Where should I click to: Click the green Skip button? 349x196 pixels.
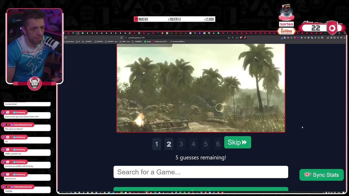(237, 142)
